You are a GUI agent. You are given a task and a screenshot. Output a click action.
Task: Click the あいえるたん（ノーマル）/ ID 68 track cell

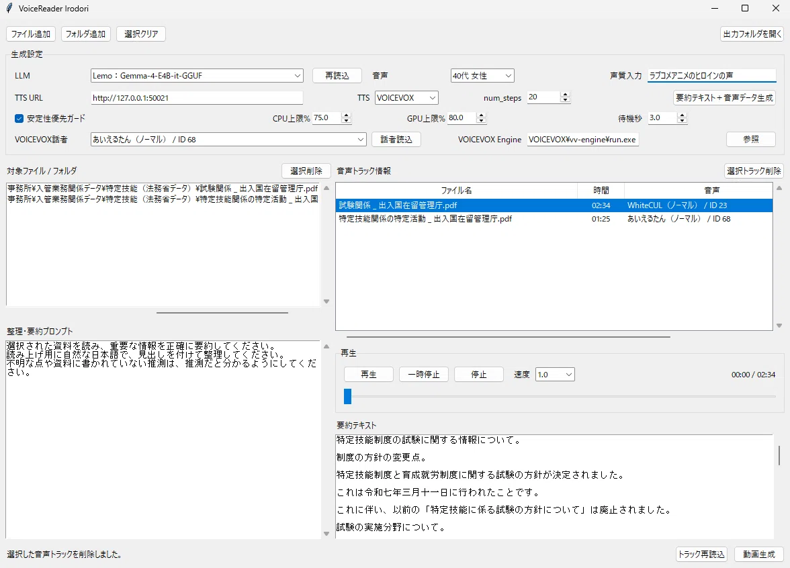pyautogui.click(x=678, y=219)
